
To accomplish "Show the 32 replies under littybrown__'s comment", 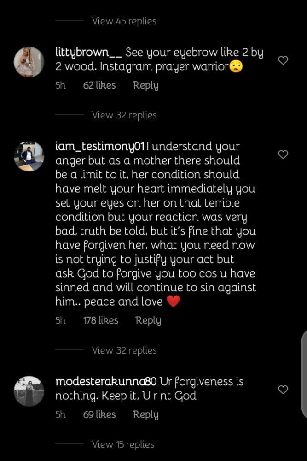I will point(123,115).
